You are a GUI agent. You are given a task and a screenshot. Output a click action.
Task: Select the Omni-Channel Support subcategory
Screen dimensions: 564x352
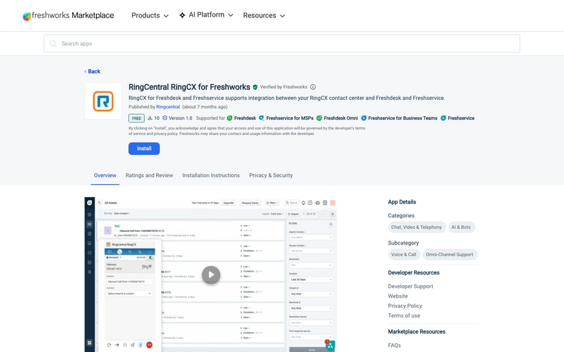449,254
